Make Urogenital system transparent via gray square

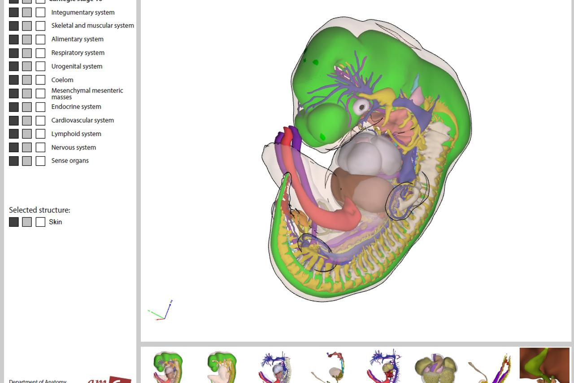[x=27, y=66]
